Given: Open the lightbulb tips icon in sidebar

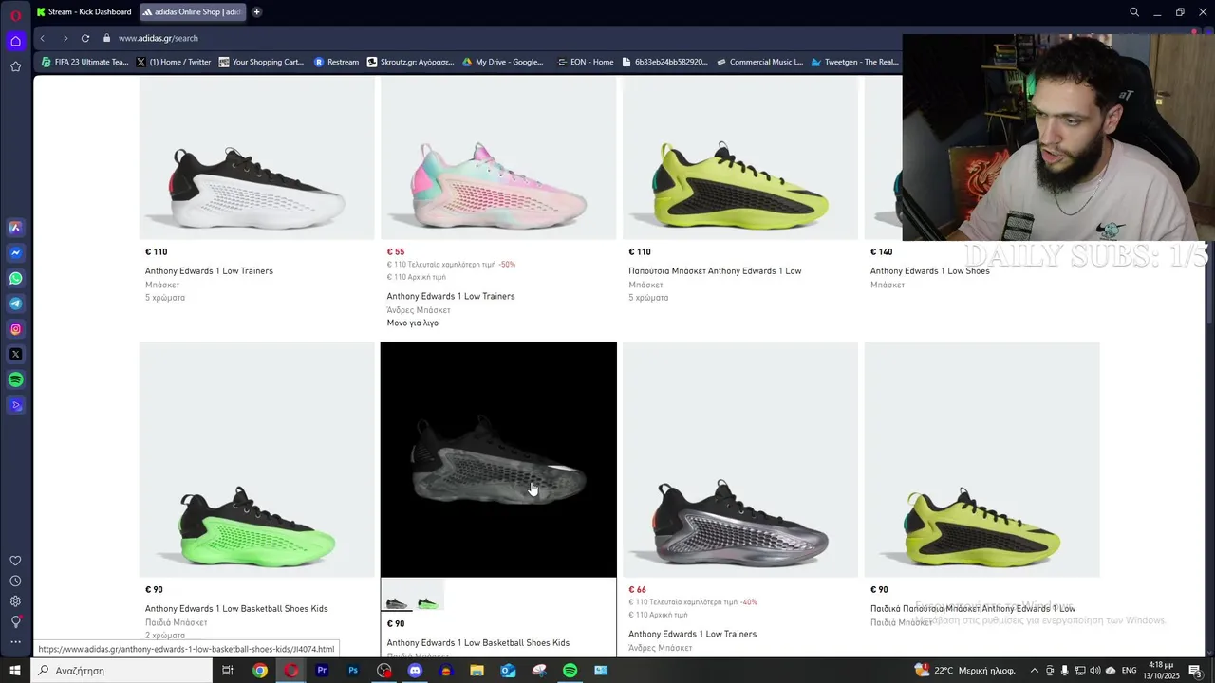Looking at the screenshot, I should click(x=15, y=622).
